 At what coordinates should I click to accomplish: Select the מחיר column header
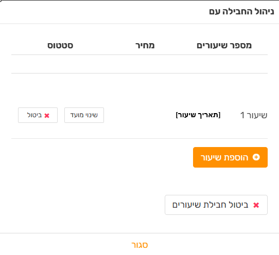[145, 46]
